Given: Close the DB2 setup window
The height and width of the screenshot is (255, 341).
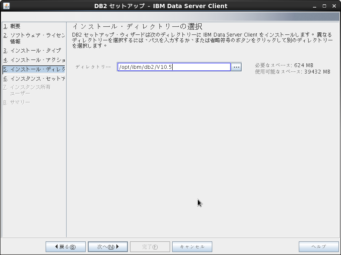Looking at the screenshot, I should [334, 6].
